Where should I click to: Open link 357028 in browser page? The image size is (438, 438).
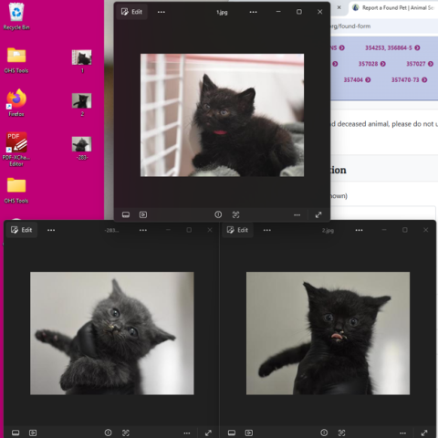click(371, 64)
